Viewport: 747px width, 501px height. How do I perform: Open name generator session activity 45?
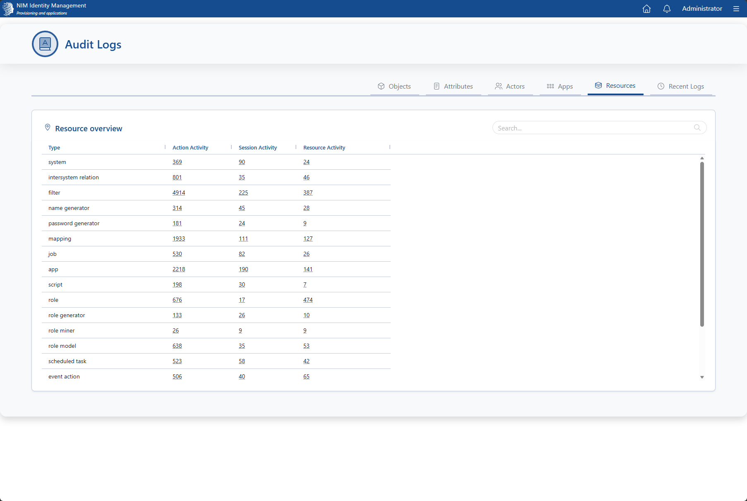(x=242, y=208)
